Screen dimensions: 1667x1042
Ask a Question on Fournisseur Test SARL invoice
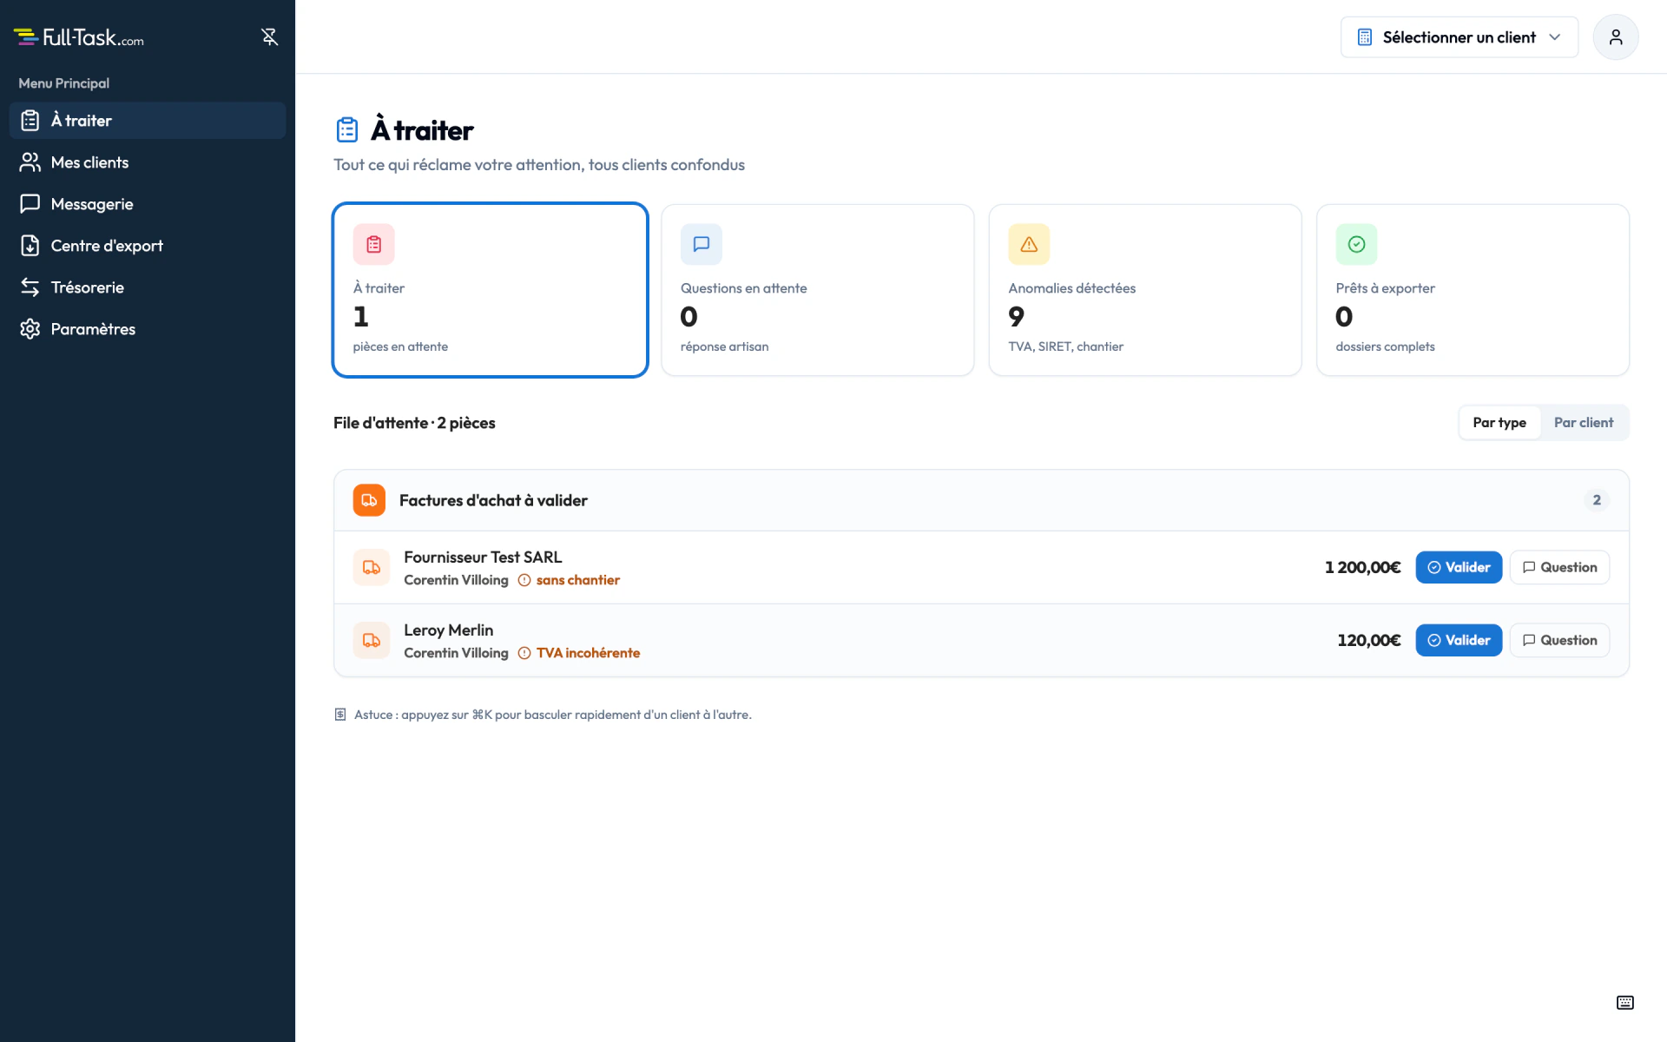1559,567
